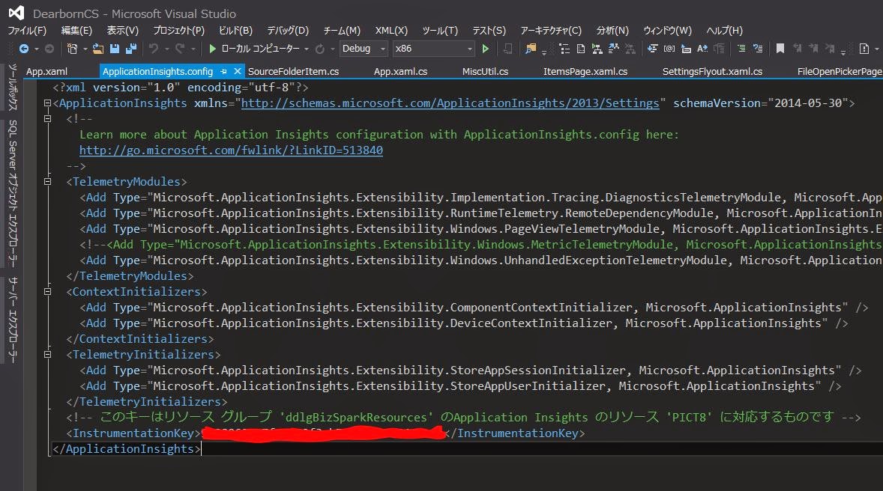The width and height of the screenshot is (883, 491).
Task: Open the Navigate Backward history dropdown arrow
Action: coord(37,49)
